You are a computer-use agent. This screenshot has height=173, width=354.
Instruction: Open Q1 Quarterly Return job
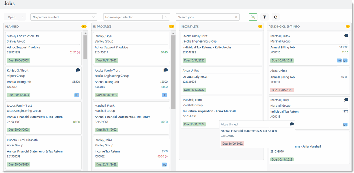[196, 77]
